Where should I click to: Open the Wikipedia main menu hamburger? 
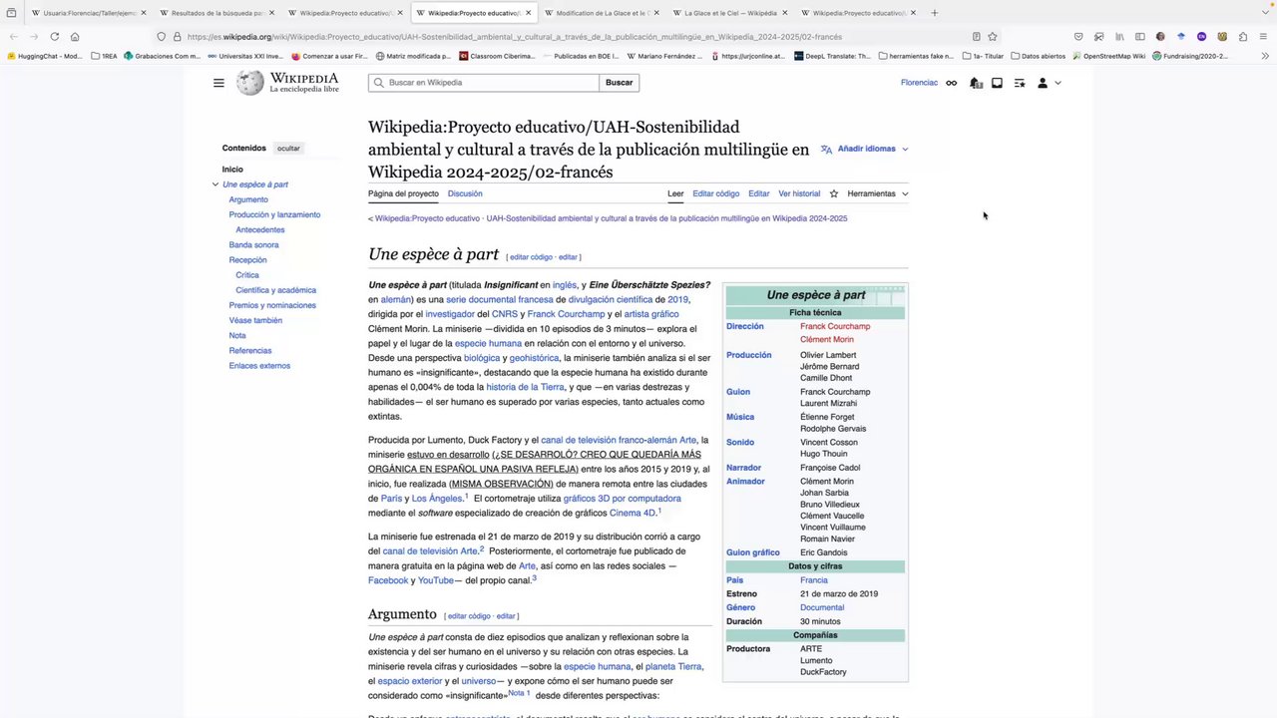[x=218, y=83]
